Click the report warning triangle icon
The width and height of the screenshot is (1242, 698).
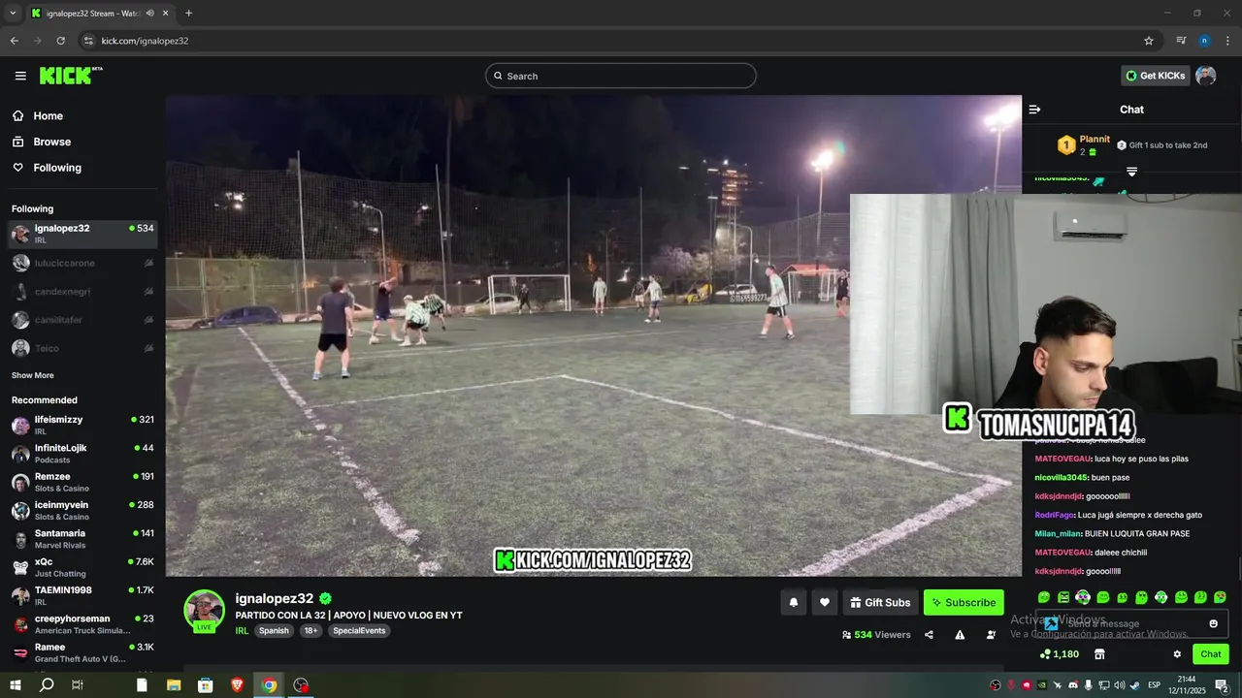pyautogui.click(x=960, y=635)
